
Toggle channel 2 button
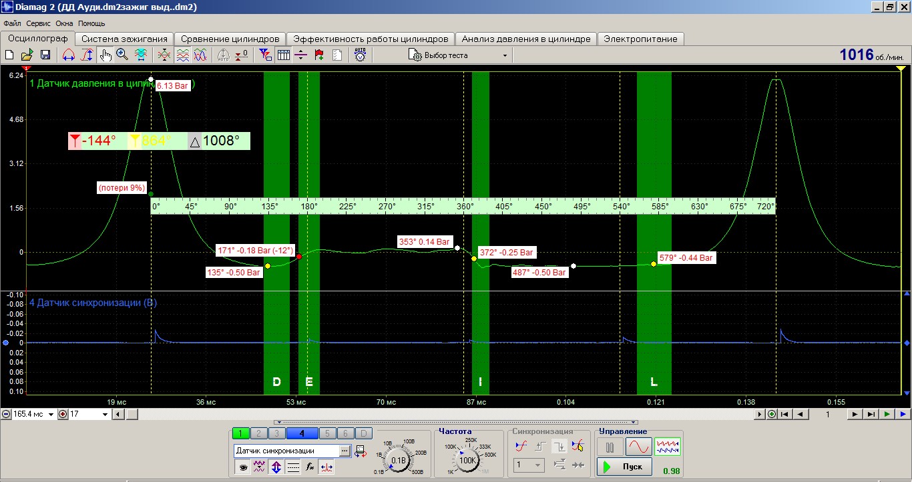pos(259,433)
